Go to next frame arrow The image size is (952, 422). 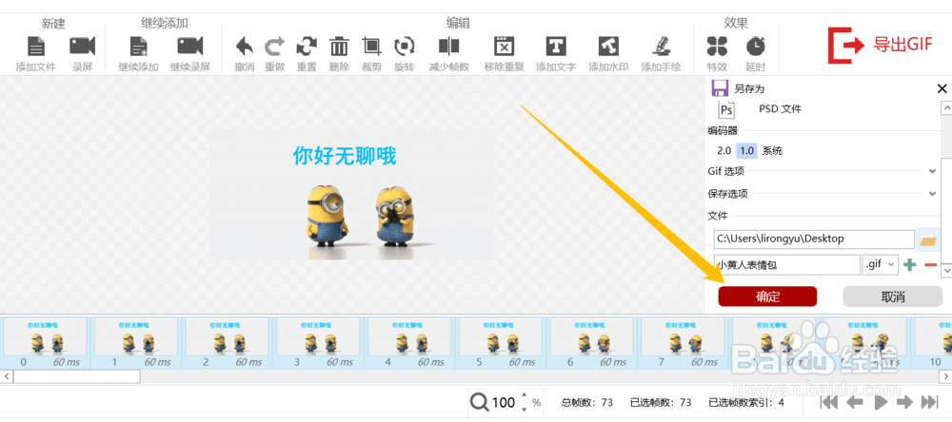(x=905, y=402)
